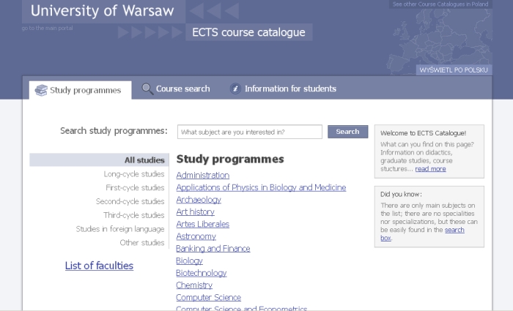Click the 'Welcome to ECTS Catalogue!' text
The height and width of the screenshot is (311, 513).
423,133
